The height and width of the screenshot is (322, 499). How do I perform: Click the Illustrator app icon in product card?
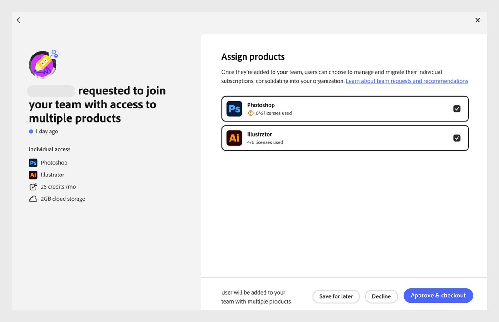[234, 138]
